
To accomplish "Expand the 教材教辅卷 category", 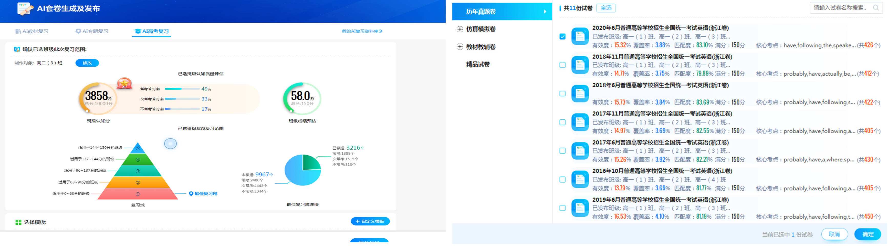I will pos(459,47).
